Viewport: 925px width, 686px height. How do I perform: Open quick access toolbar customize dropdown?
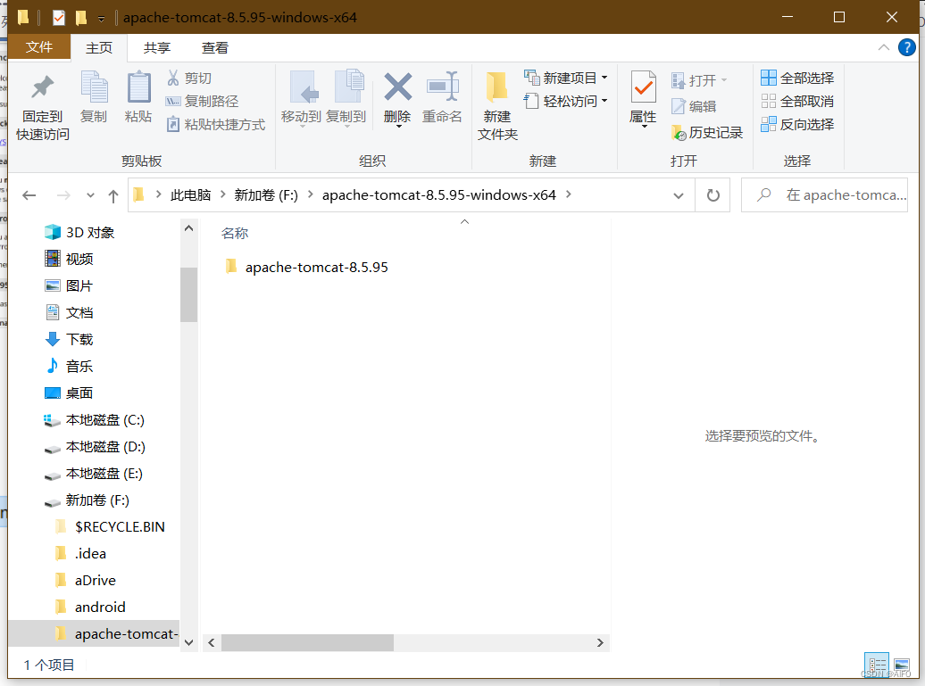coord(102,19)
